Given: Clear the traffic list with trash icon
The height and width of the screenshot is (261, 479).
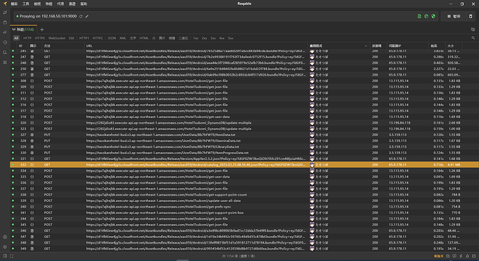Looking at the screenshot, I should coord(471,16).
